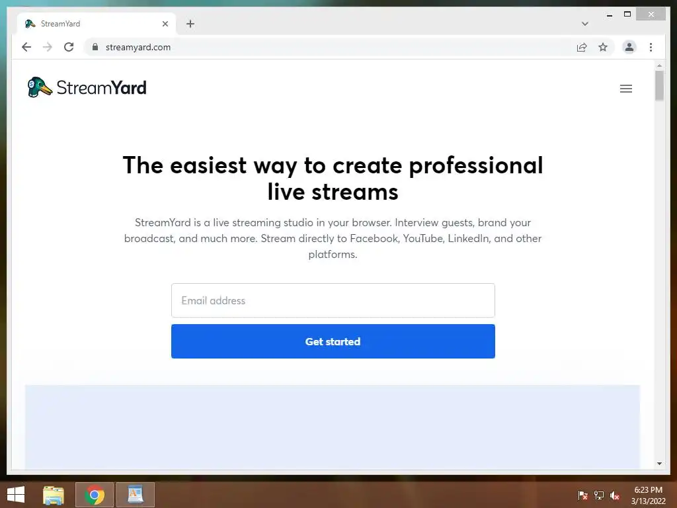This screenshot has height=508, width=677.
Task: Open the document editor taskbar app
Action: tap(135, 495)
